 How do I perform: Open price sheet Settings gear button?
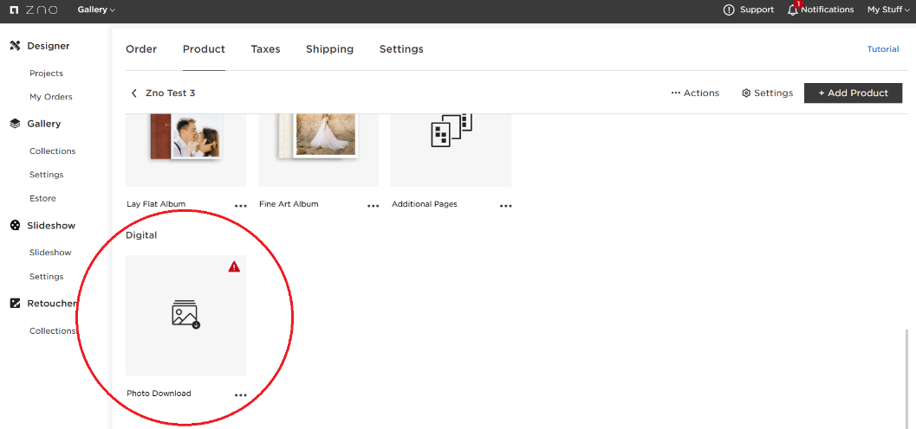click(x=767, y=93)
